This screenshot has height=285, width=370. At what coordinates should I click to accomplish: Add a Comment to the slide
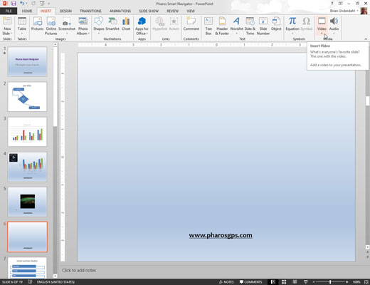(191, 24)
